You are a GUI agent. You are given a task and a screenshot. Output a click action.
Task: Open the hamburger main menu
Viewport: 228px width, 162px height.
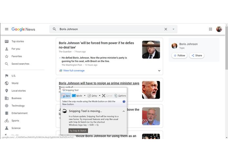(x=7, y=29)
